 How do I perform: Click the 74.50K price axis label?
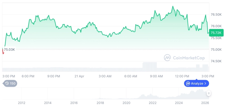(x=216, y=61)
